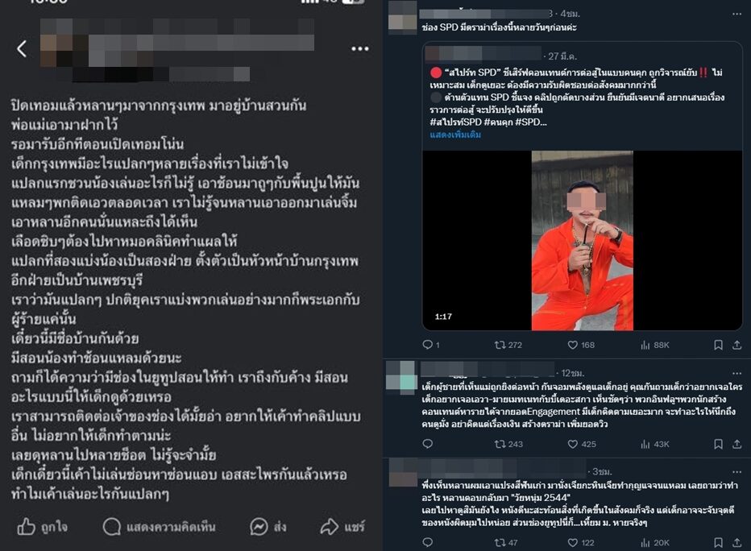Open view stats showing 20K on last tweet
751x551 pixels.
[x=655, y=542]
